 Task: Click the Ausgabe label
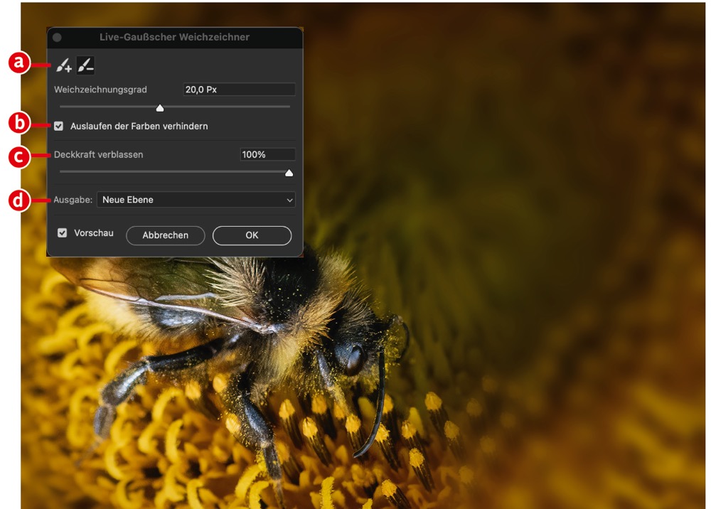coord(73,200)
